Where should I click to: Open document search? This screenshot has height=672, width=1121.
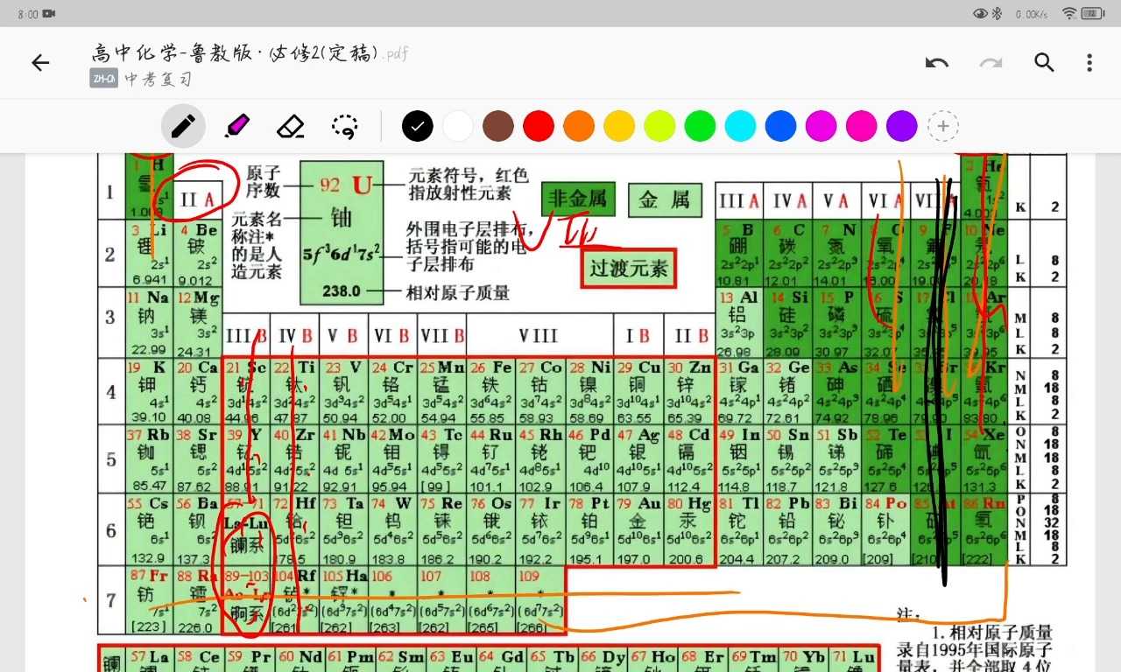(x=1044, y=62)
